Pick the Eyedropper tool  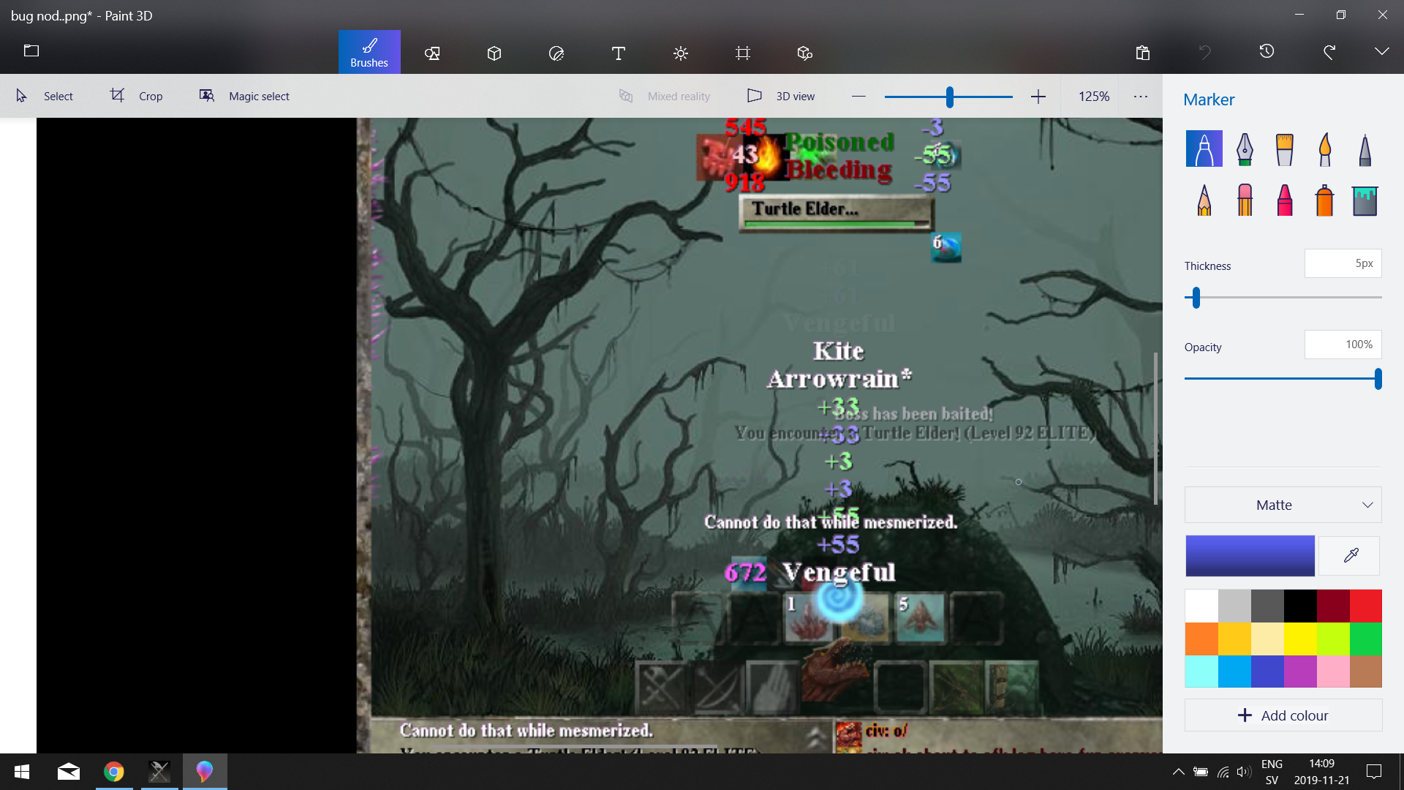[1351, 556]
